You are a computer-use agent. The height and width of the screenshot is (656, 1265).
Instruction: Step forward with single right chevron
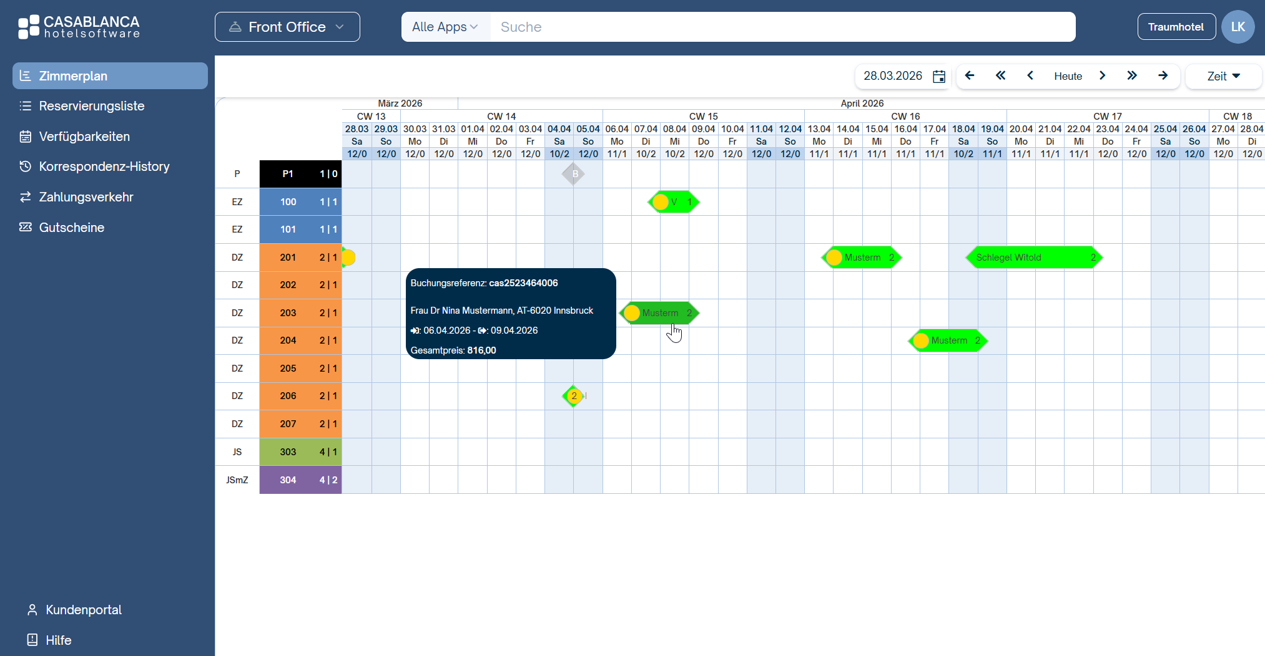pyautogui.click(x=1103, y=75)
